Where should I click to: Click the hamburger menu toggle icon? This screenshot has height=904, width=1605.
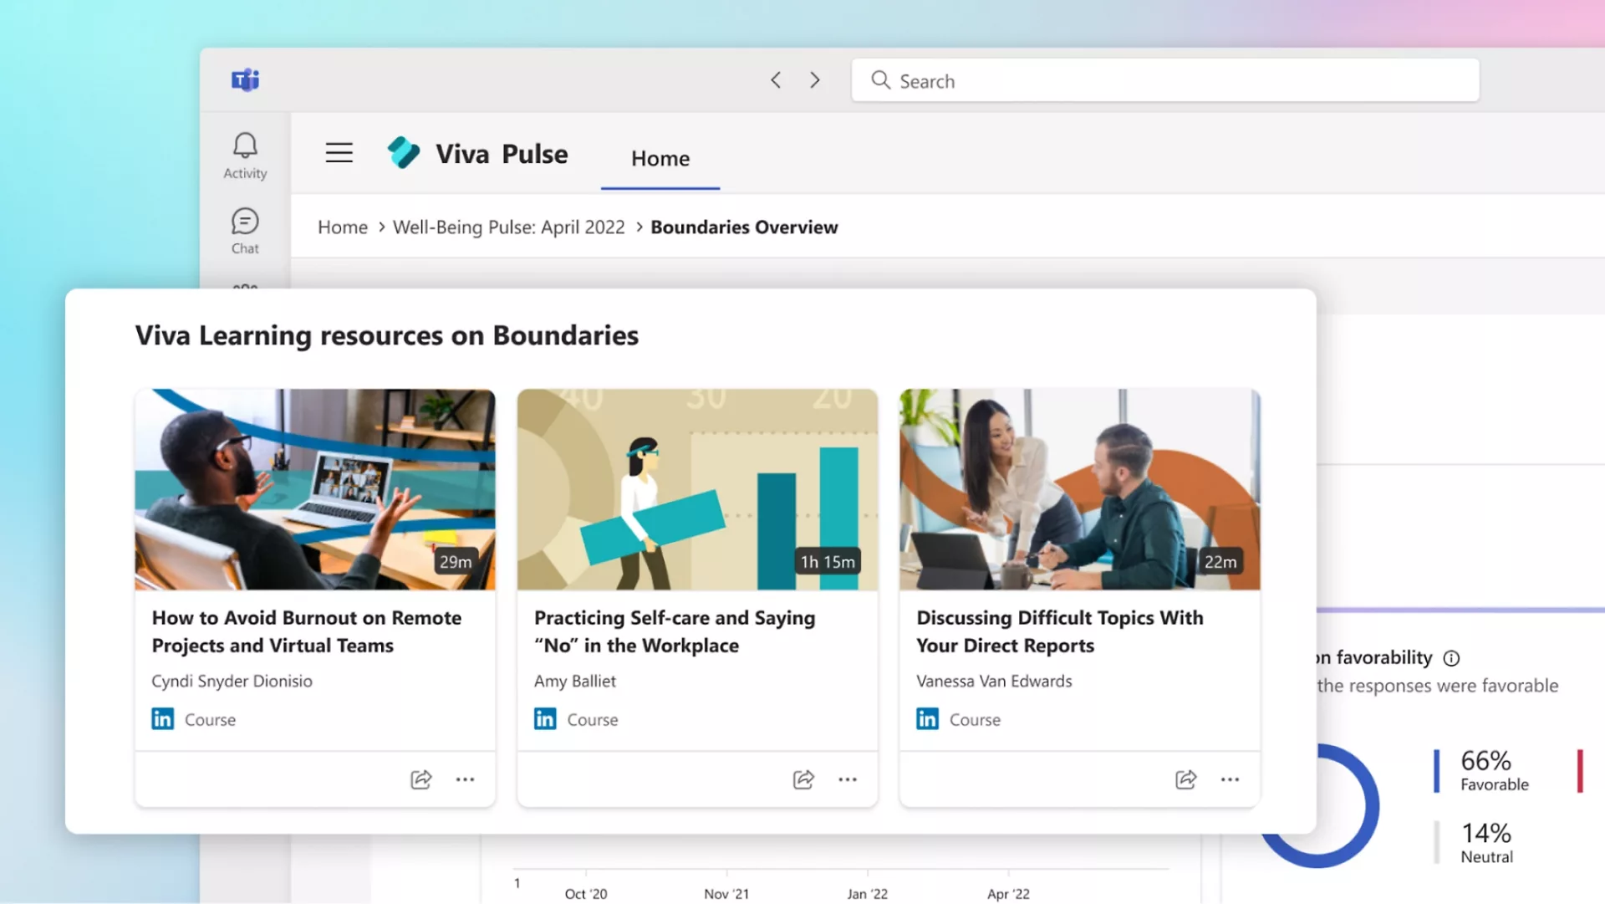339,153
